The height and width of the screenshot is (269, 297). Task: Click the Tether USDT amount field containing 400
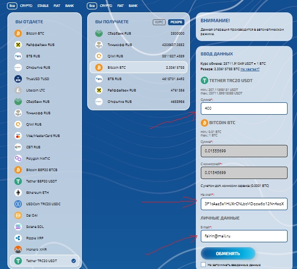(244, 108)
